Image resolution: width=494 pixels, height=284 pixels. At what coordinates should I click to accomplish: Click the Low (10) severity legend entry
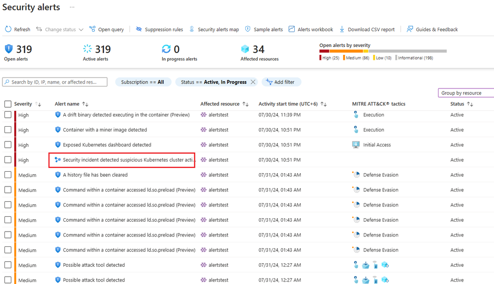click(382, 58)
